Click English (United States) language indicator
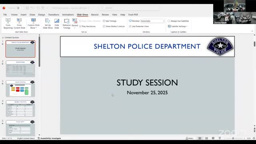Screen dimensions: 256x144 [x=26, y=138]
